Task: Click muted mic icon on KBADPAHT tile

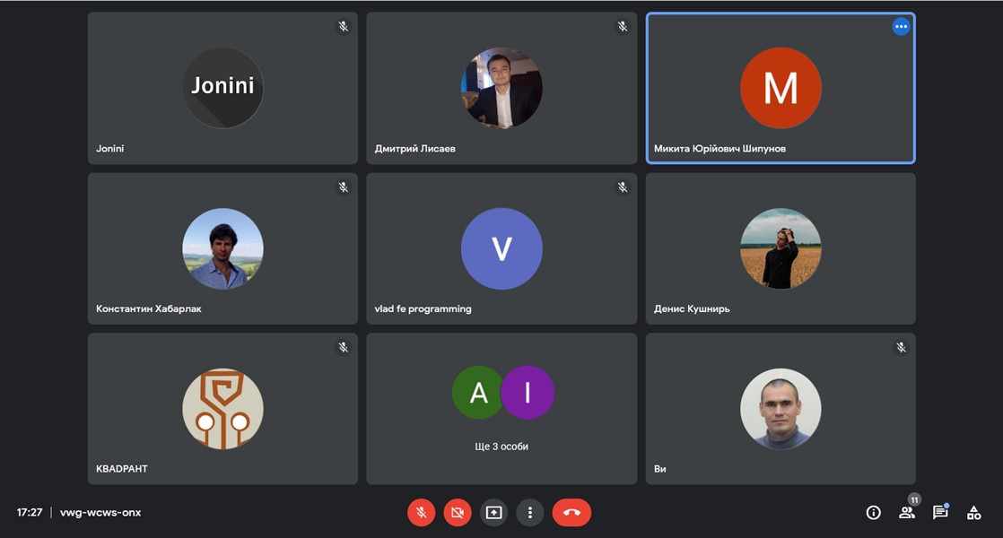Action: coord(344,347)
